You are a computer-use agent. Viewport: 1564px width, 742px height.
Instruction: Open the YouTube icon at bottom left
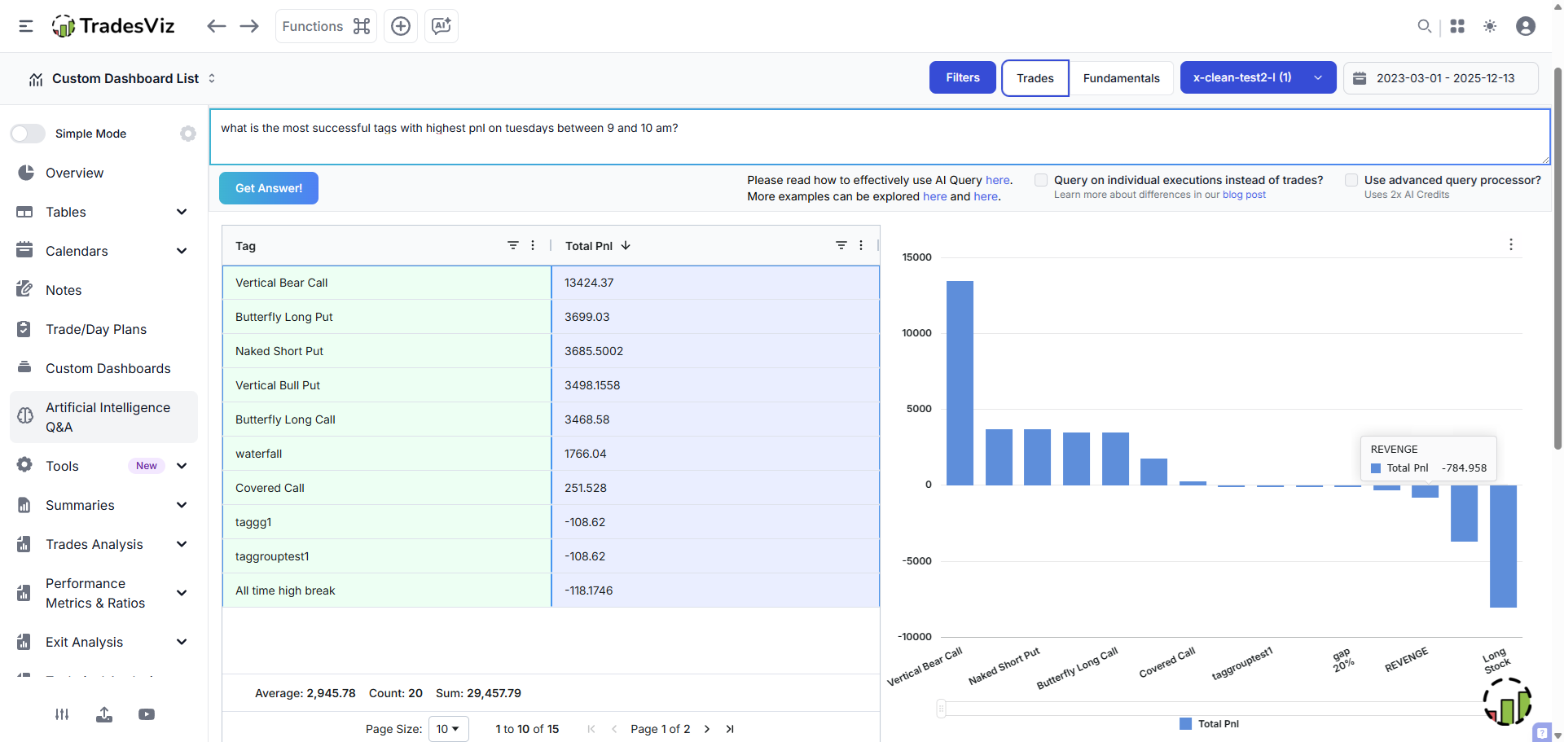147,714
